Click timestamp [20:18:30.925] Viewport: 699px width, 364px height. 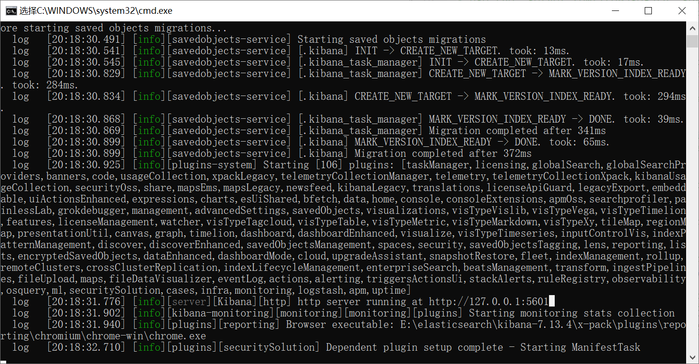(x=86, y=164)
